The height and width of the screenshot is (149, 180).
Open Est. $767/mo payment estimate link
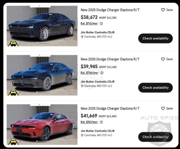click(89, 122)
